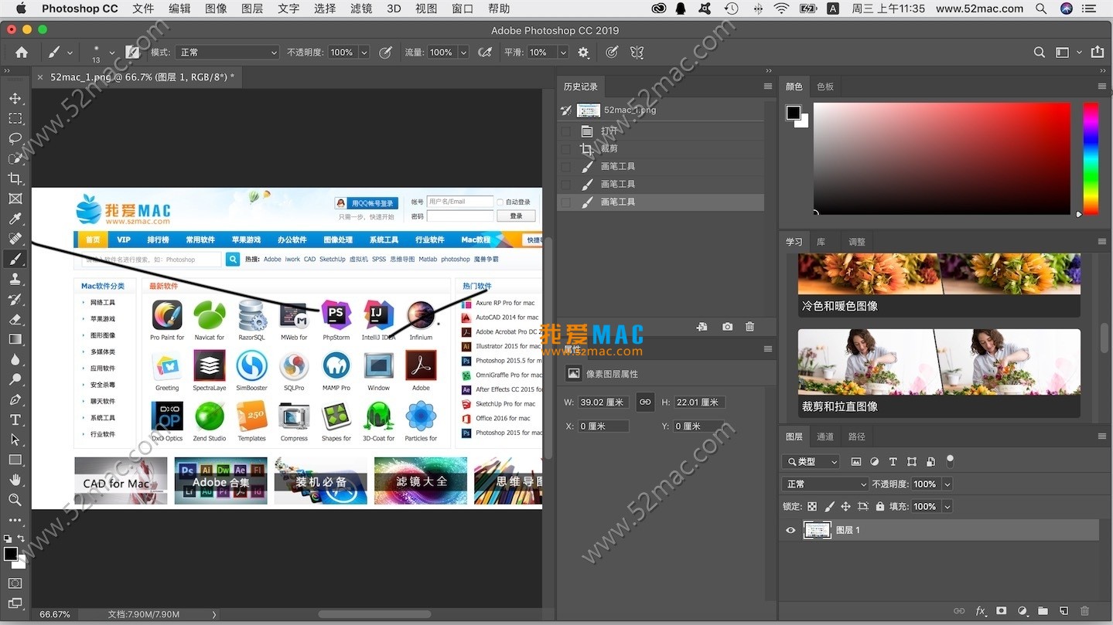Image resolution: width=1113 pixels, height=625 pixels.
Task: Select the Zoom tool
Action: (15, 500)
